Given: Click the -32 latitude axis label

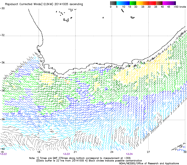Looking at the screenshot, I should pos(2,35).
